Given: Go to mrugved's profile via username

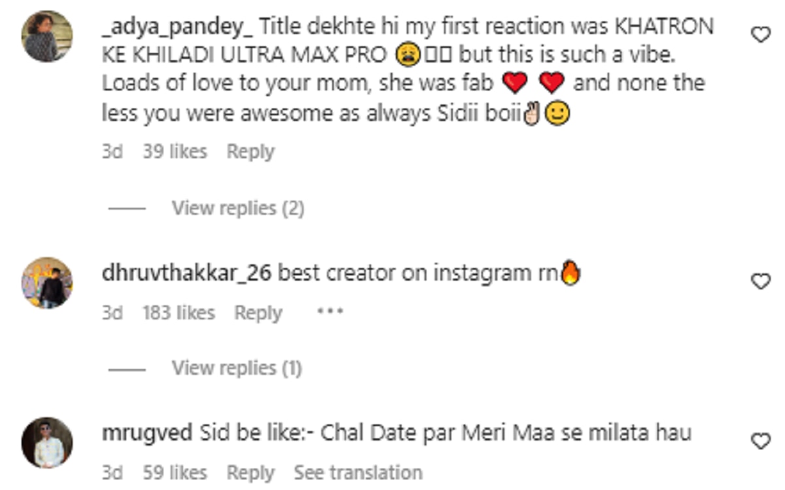Looking at the screenshot, I should [147, 434].
